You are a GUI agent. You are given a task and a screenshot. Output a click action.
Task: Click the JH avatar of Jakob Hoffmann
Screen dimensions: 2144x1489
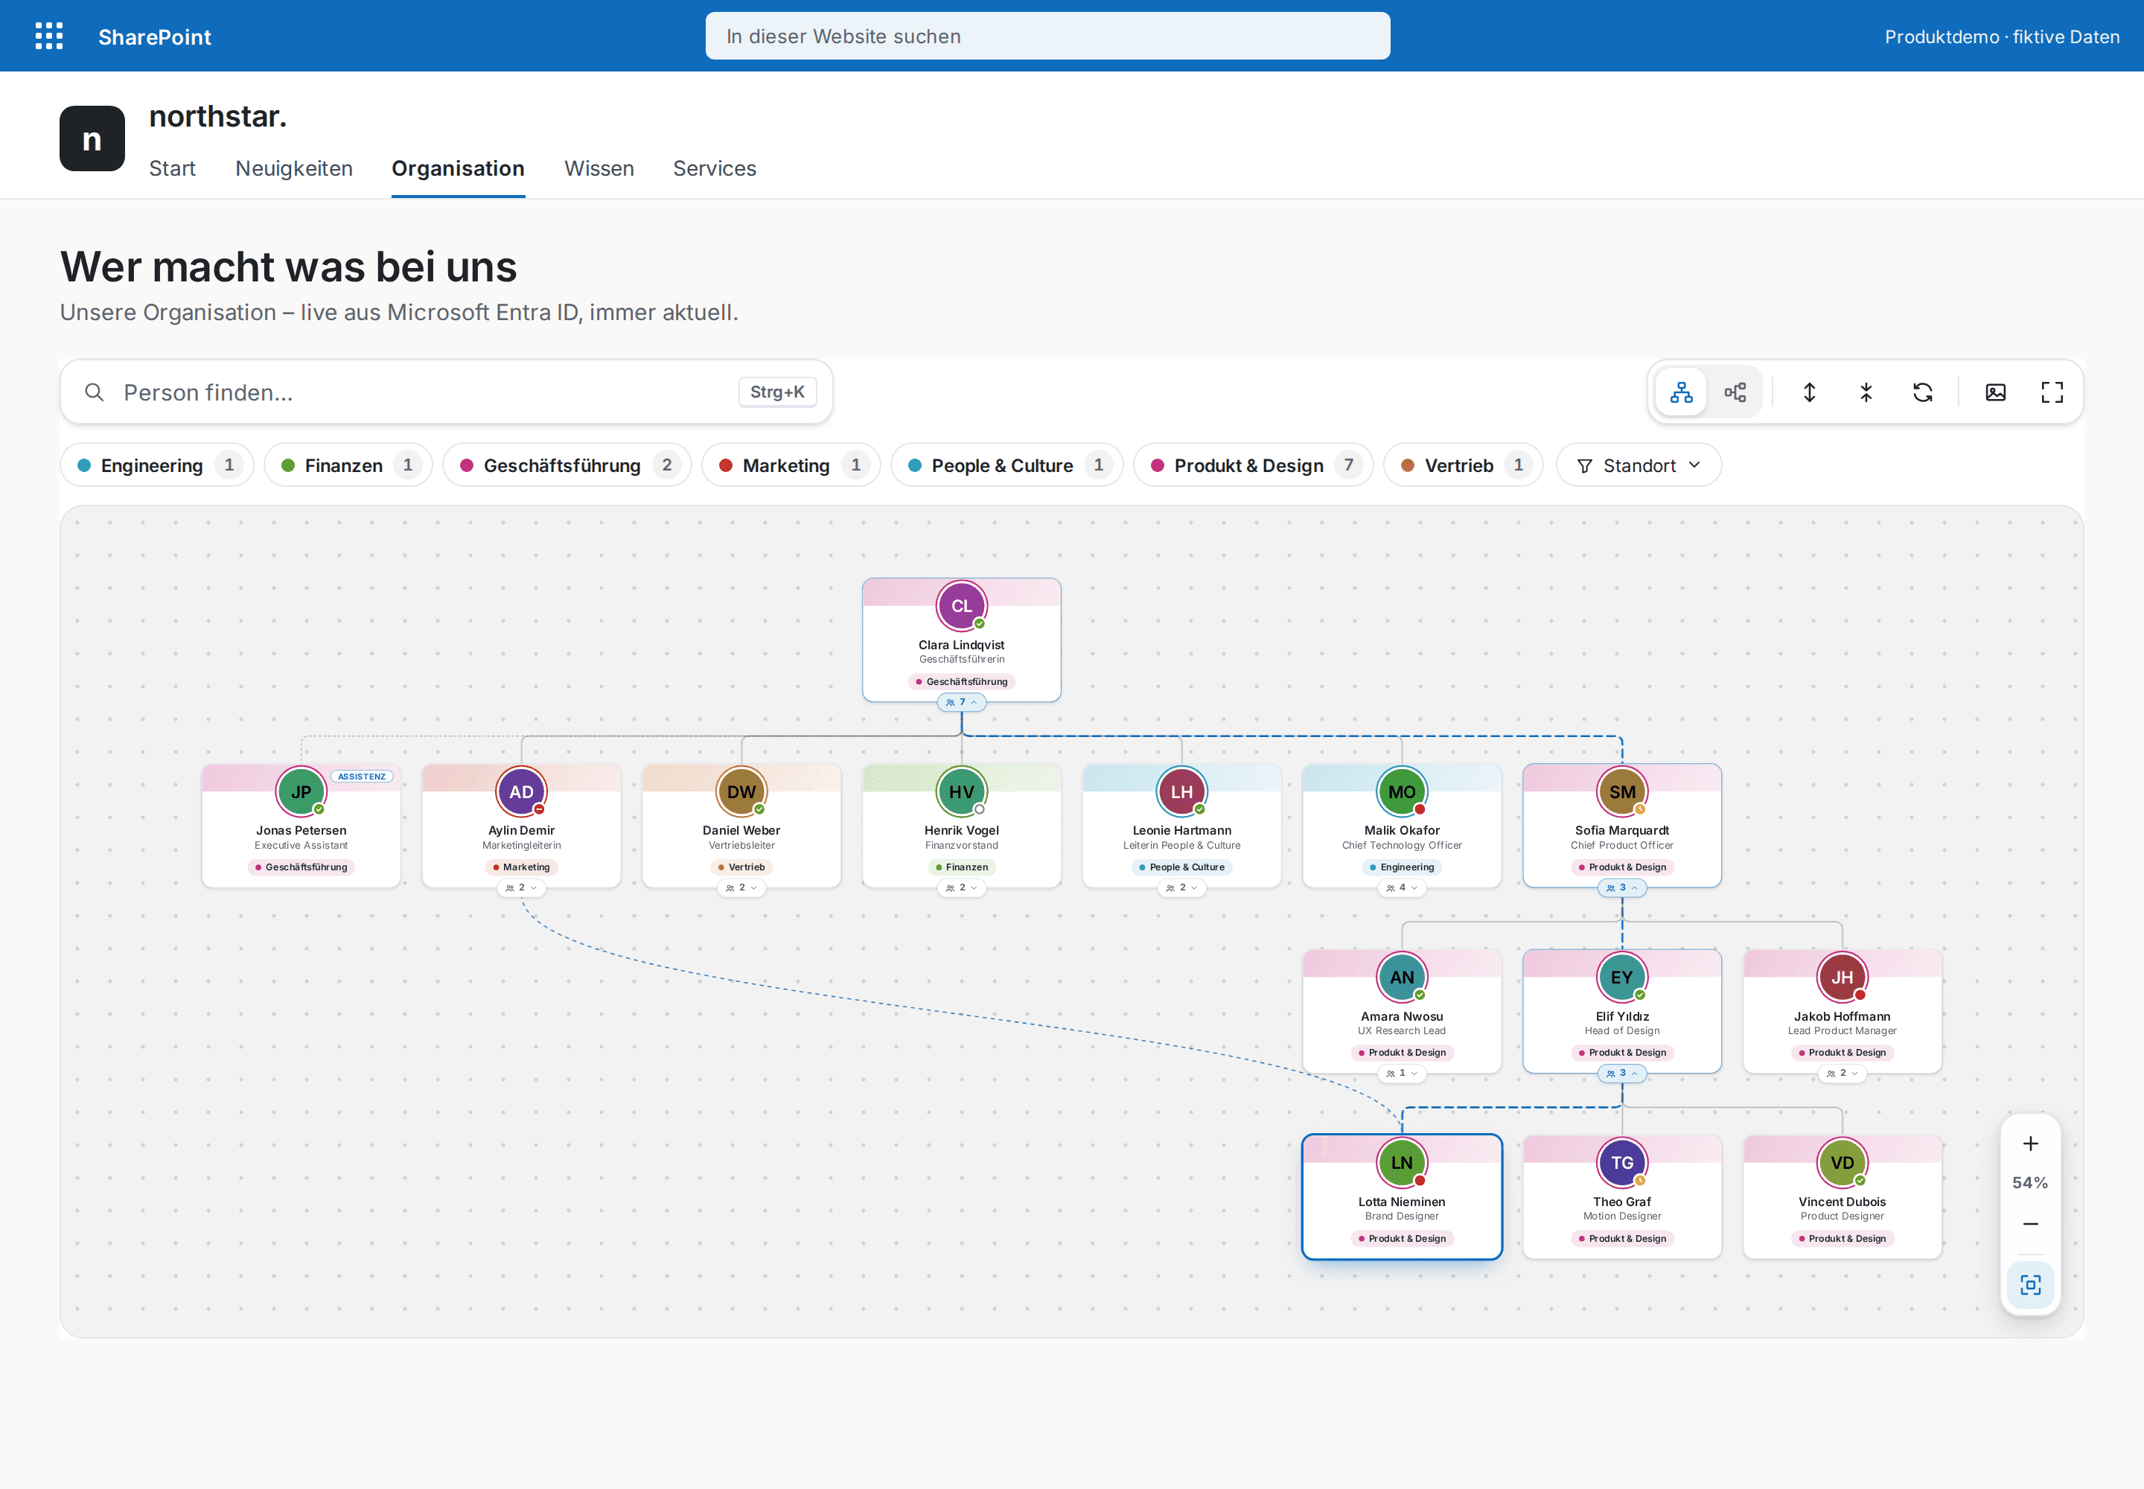1842,977
